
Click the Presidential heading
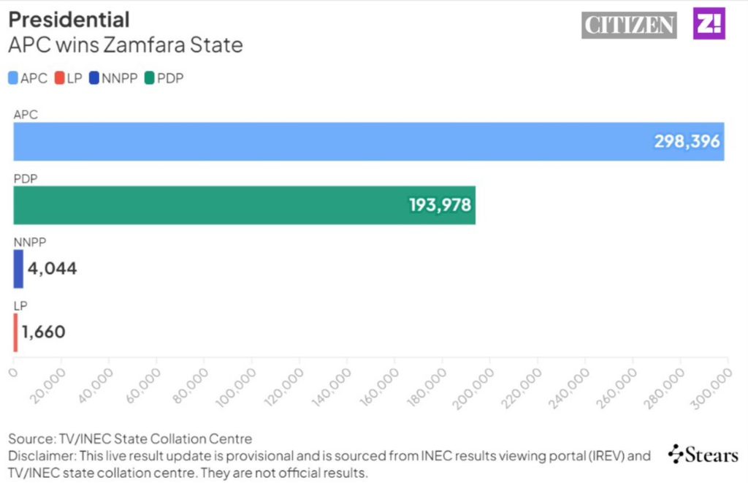pos(69,19)
